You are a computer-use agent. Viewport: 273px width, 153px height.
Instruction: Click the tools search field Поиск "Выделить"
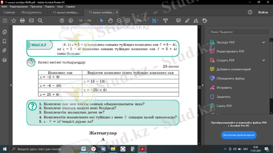tap(239, 32)
